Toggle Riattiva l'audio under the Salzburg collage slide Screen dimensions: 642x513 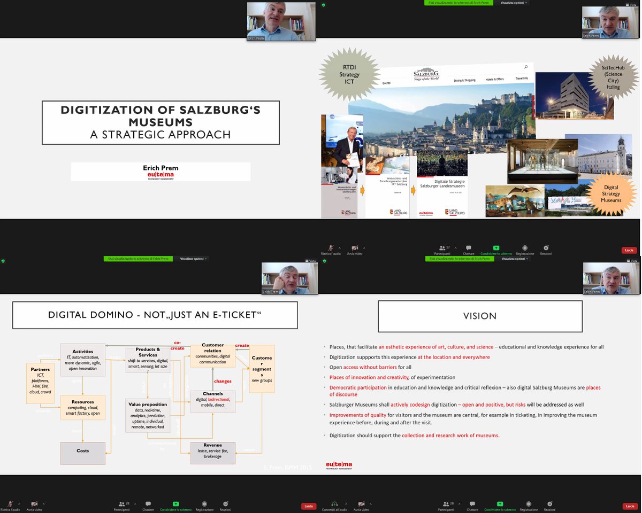tap(331, 250)
